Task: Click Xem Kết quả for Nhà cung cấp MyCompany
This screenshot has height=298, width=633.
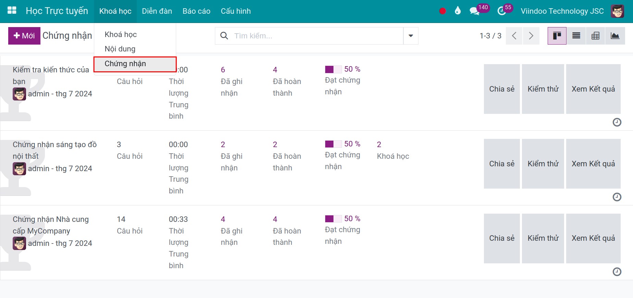Action: (x=593, y=238)
